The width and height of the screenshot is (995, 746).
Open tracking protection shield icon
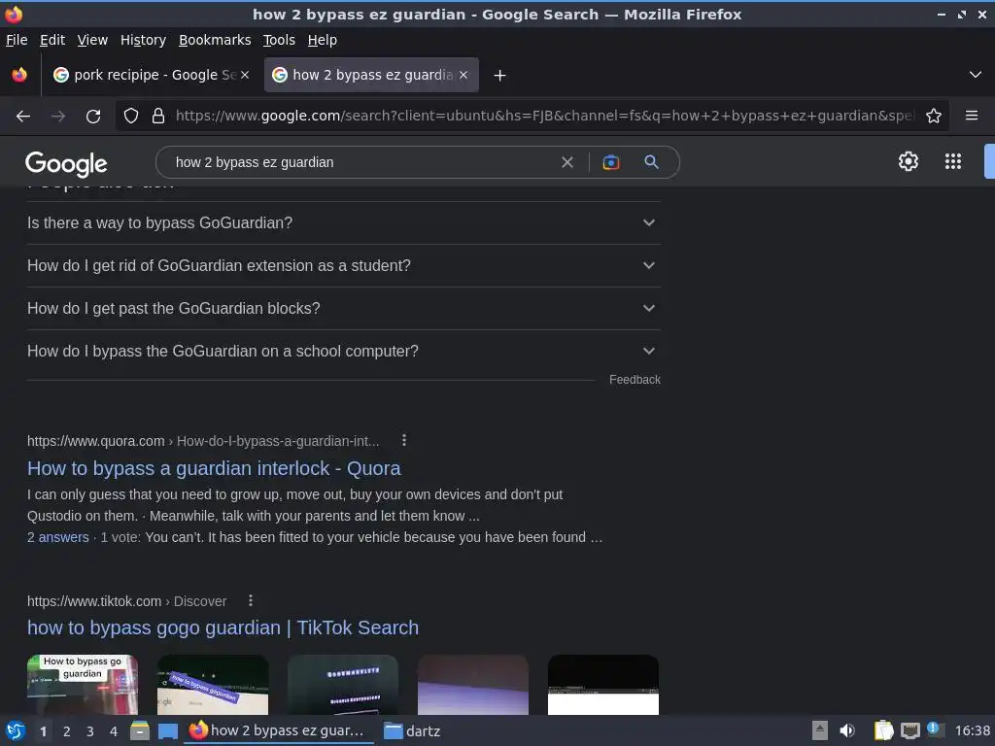pos(131,117)
